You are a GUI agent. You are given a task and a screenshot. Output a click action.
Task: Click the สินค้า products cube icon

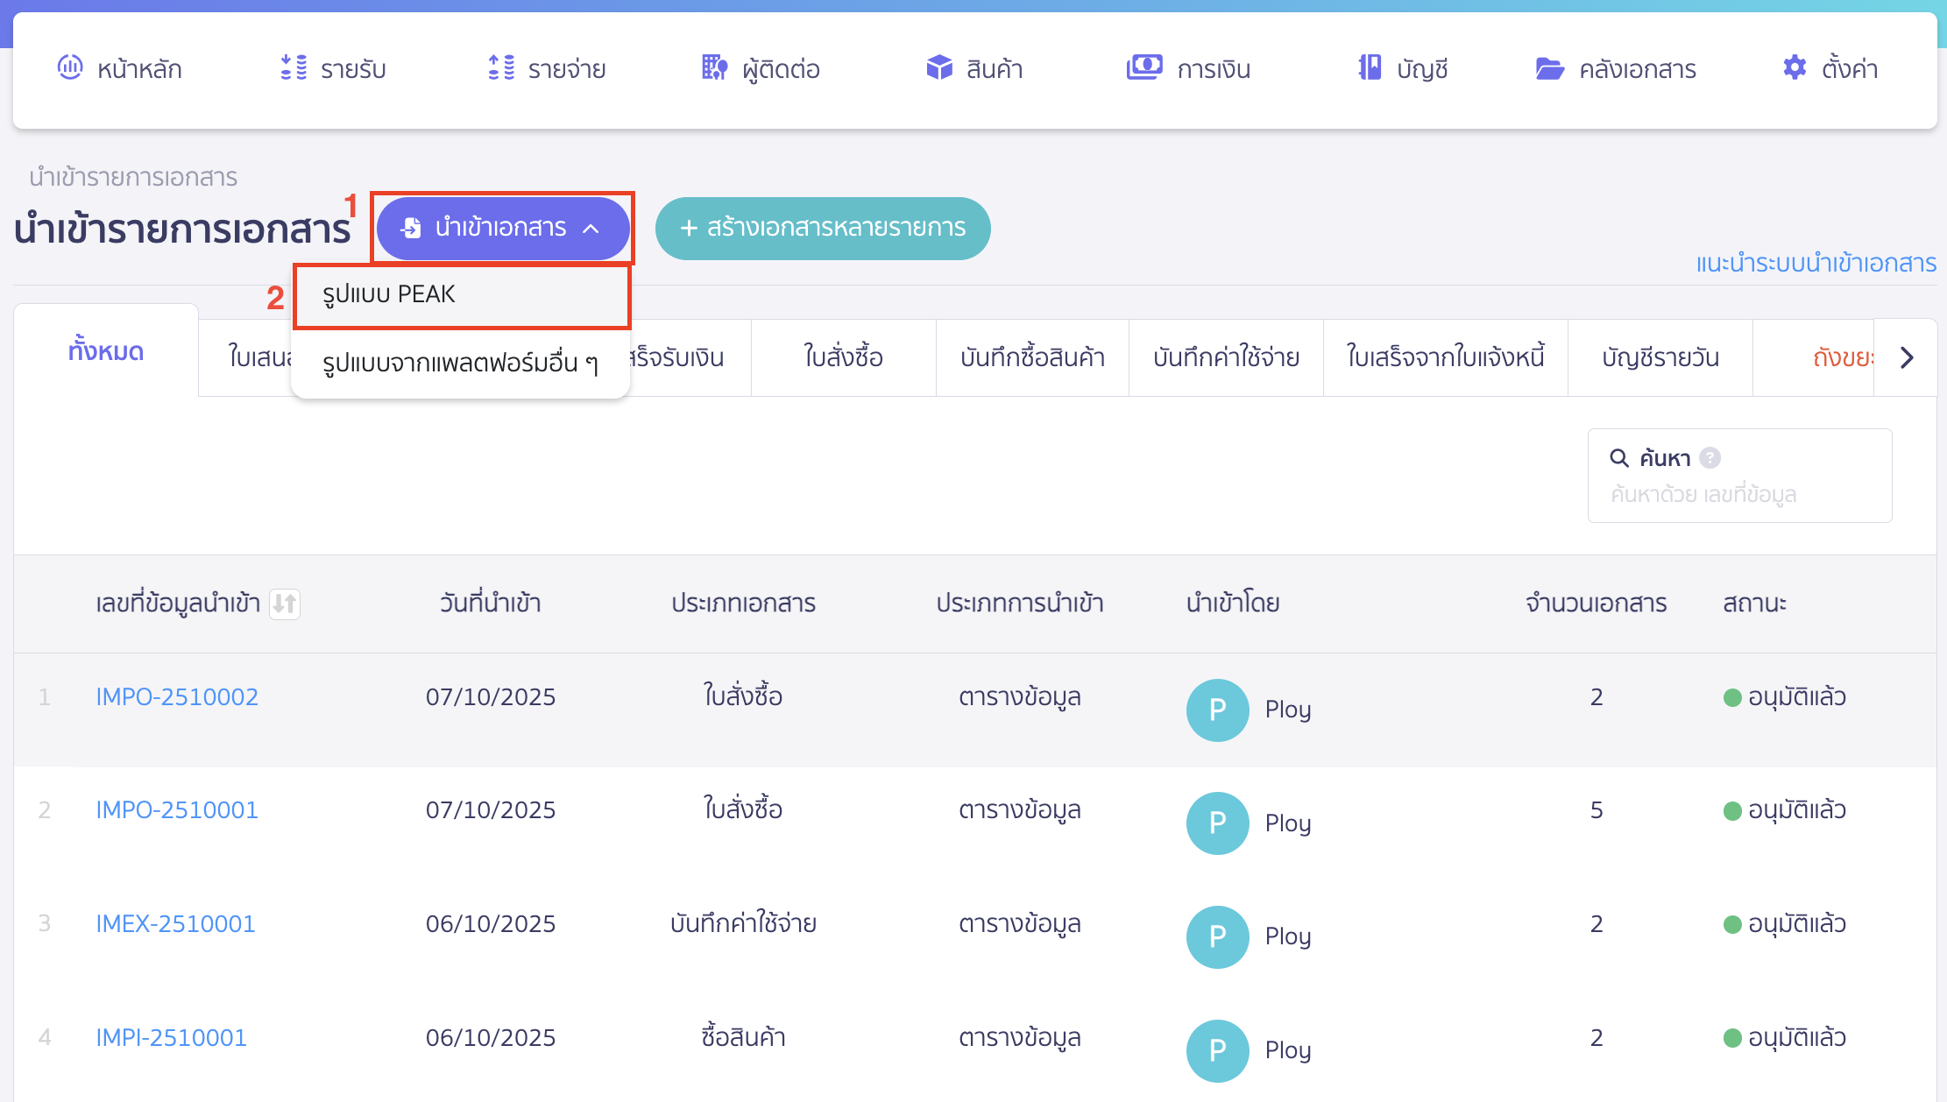[938, 67]
